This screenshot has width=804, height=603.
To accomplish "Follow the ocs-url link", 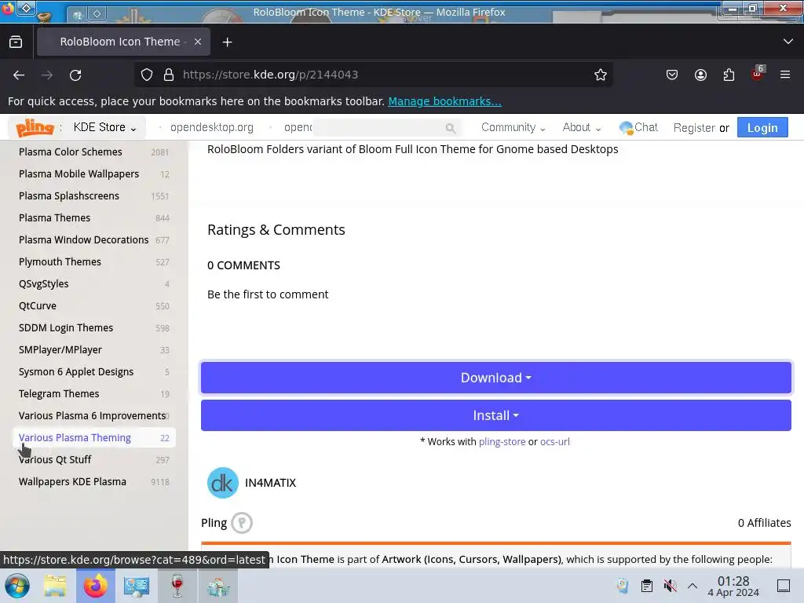I will point(555,441).
